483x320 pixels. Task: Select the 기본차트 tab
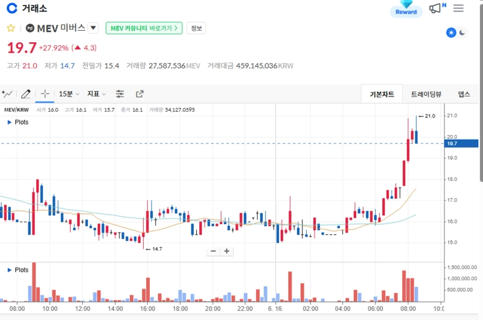[x=382, y=94]
